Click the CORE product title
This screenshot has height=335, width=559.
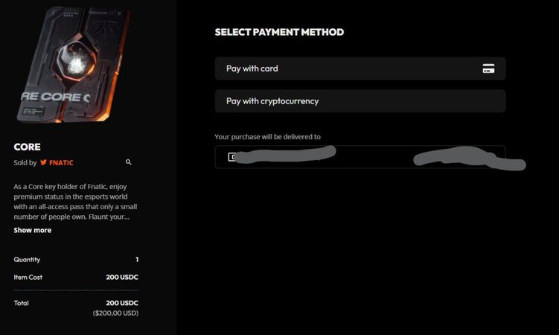[x=27, y=147]
